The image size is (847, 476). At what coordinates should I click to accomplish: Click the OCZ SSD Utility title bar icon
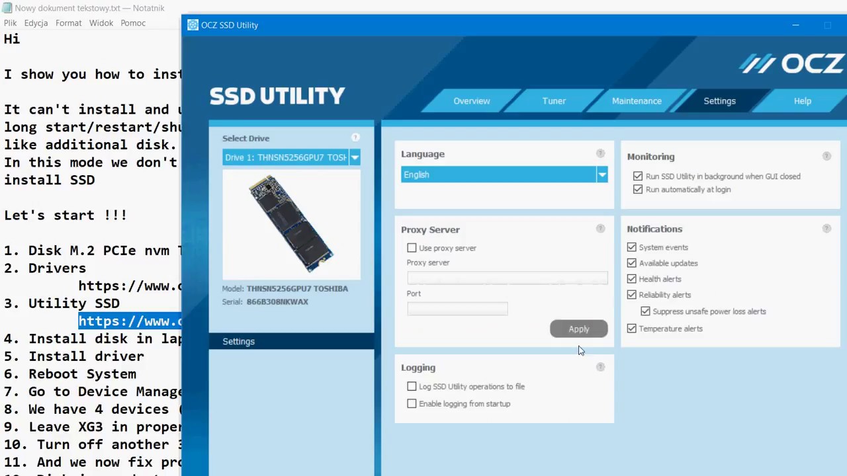[193, 25]
